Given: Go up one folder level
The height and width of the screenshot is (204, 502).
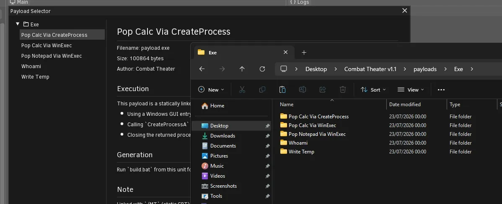Looking at the screenshot, I should tap(242, 69).
